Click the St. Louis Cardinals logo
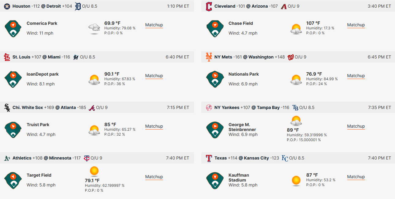Image resolution: width=395 pixels, height=199 pixels. pos(7,57)
